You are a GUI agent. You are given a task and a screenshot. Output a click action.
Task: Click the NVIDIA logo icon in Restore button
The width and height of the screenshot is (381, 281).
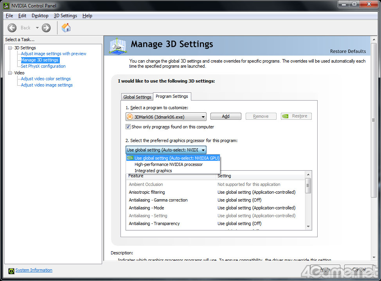tap(285, 116)
